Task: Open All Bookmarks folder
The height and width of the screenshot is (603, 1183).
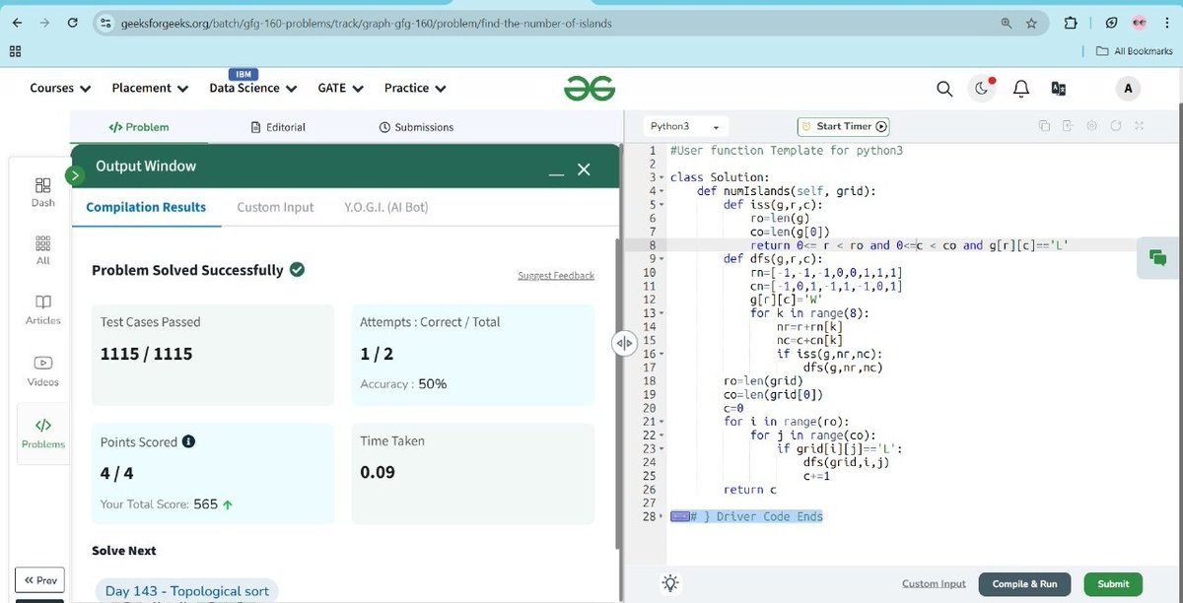Action: (1134, 51)
